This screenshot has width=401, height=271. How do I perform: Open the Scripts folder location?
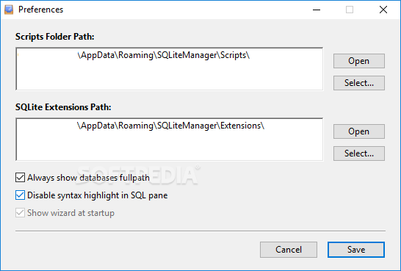tap(359, 61)
